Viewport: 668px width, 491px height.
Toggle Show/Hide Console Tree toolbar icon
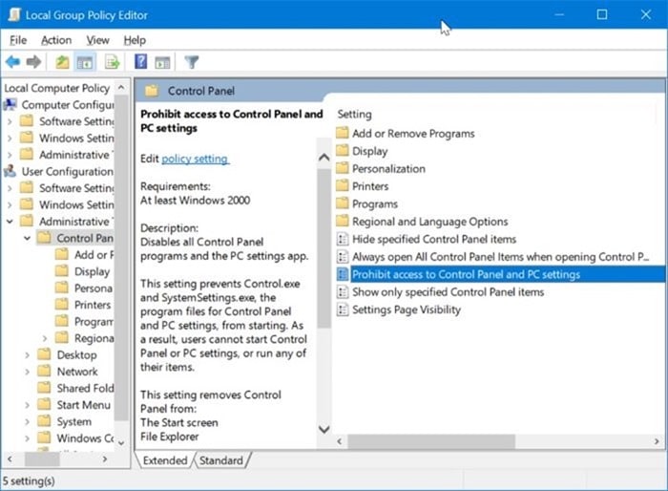pos(85,62)
